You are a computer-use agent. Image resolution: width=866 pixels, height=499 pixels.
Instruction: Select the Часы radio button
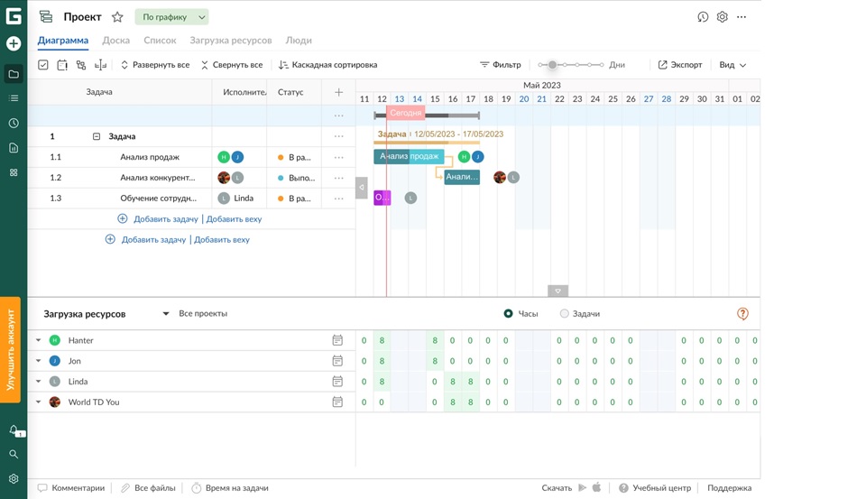(x=509, y=314)
